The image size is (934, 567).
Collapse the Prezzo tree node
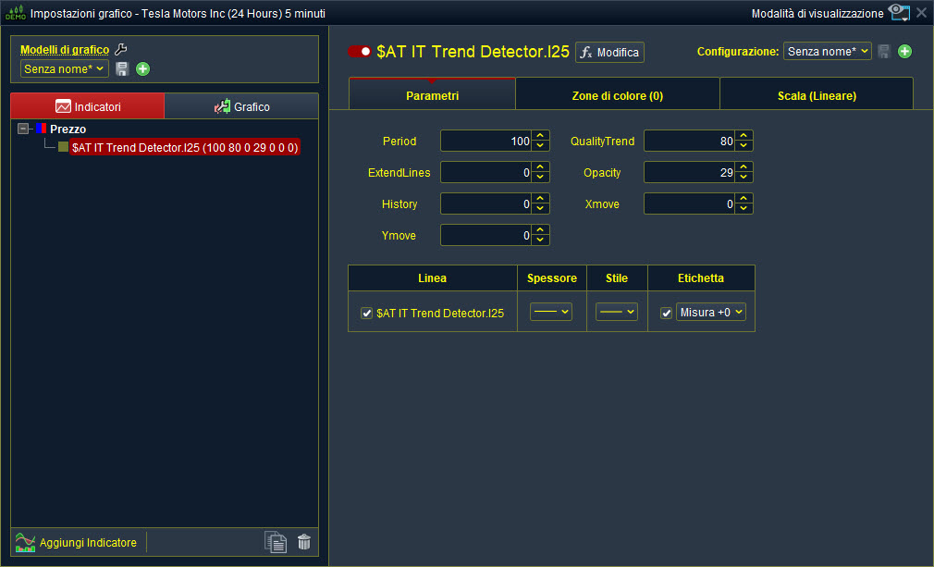(24, 129)
